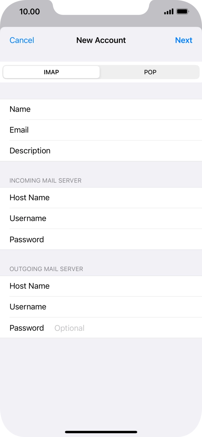Tap the New Account title
Image resolution: width=202 pixels, height=437 pixels.
pyautogui.click(x=101, y=40)
